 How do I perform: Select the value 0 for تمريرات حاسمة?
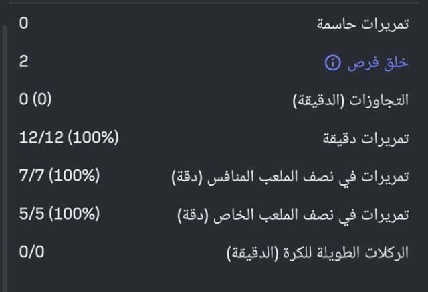[23, 25]
